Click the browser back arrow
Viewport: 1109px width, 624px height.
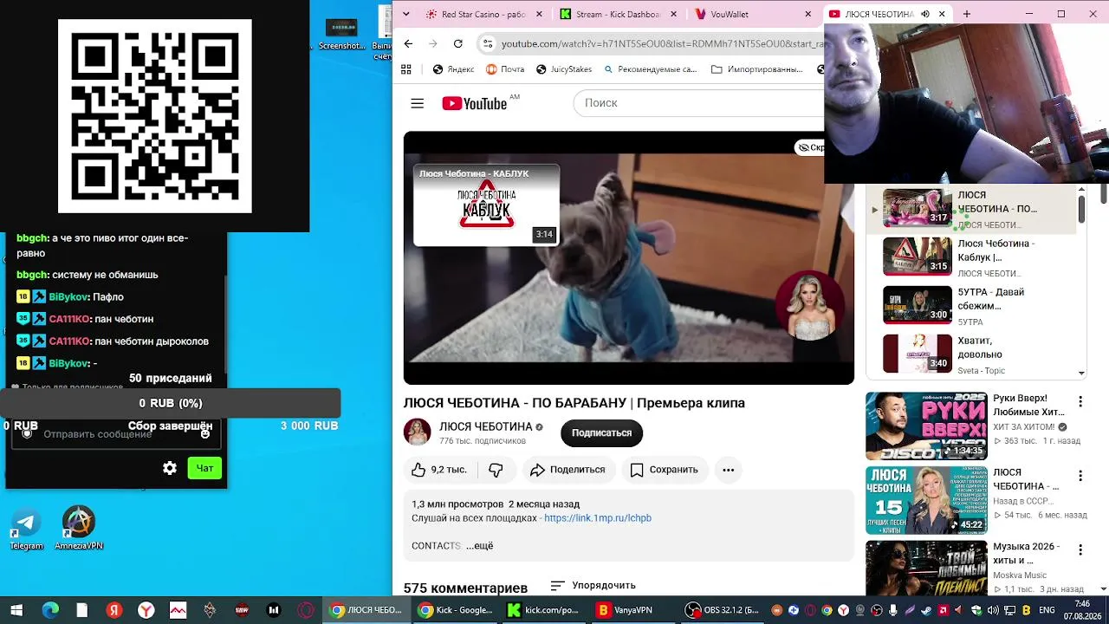(408, 43)
